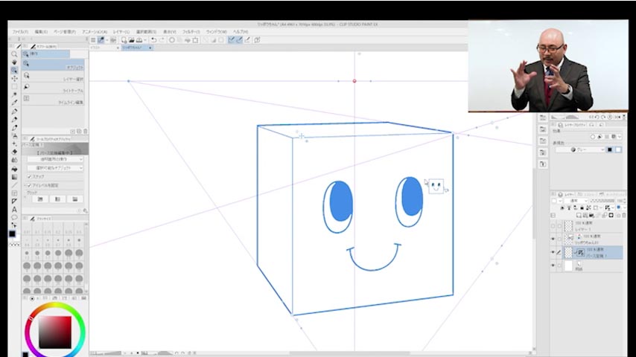Click the Open file folder icon
This screenshot has height=357, width=636.
tap(131, 40)
